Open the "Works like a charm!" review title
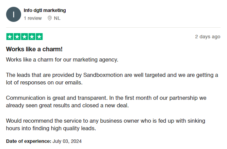 [34, 49]
